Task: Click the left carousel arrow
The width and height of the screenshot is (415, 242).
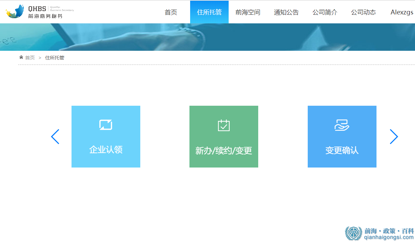Action: pyautogui.click(x=55, y=136)
